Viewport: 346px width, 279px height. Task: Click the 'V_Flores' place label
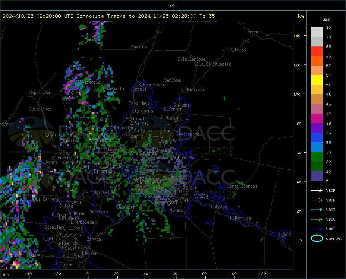click(64, 264)
